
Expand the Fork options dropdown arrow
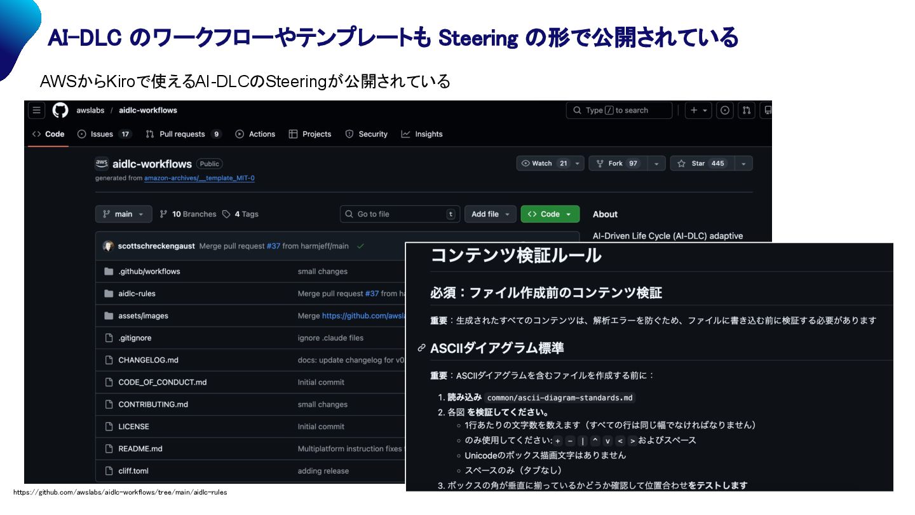656,163
